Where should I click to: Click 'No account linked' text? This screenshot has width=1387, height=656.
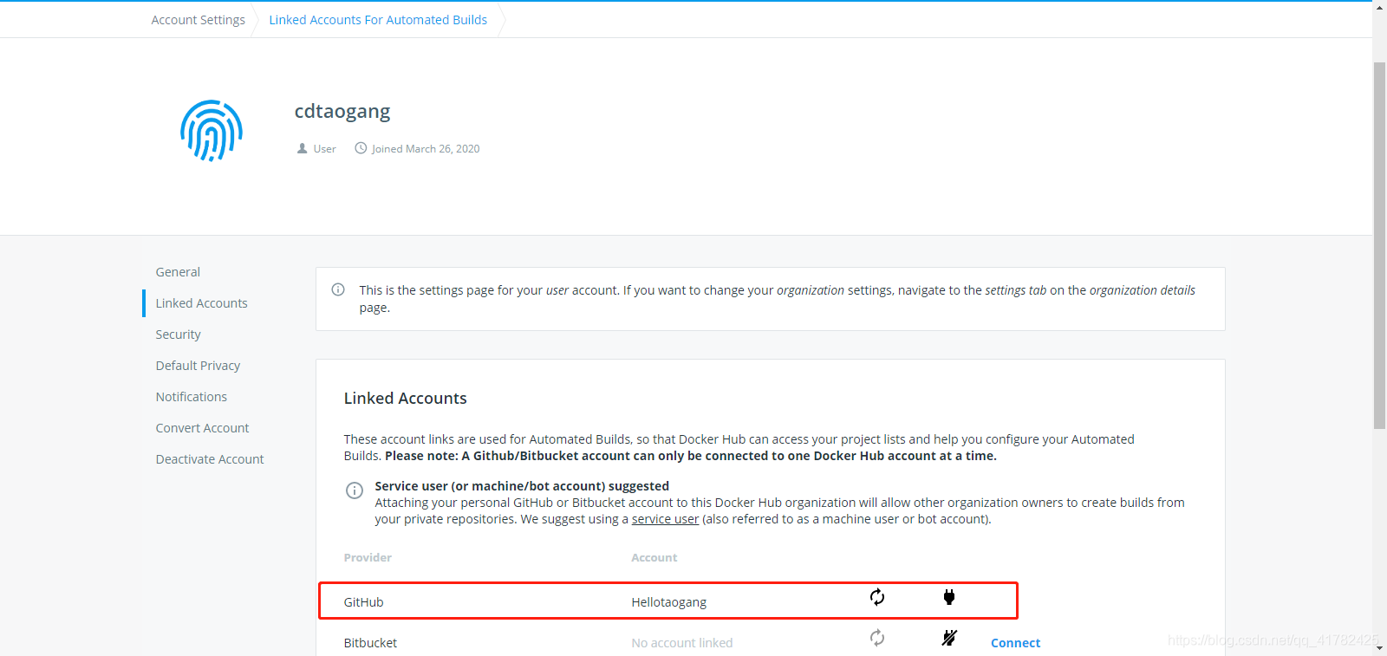point(682,643)
